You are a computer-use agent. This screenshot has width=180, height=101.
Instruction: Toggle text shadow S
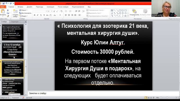[44, 15]
